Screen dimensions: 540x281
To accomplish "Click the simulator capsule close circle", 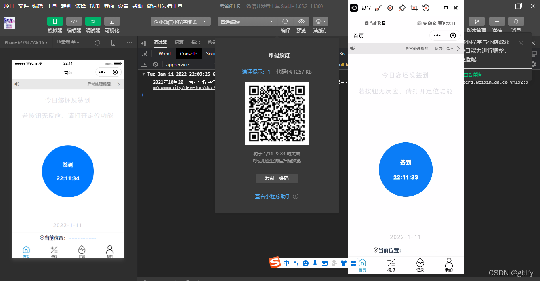I will tap(115, 72).
